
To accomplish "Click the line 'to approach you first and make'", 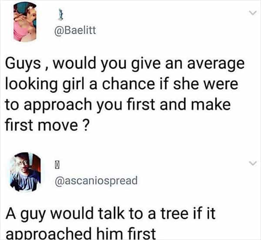I will 118,105.
